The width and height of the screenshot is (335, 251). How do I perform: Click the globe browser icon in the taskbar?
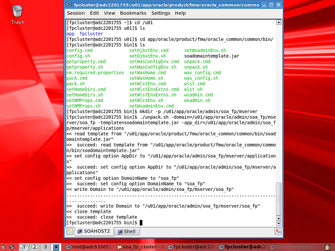(12, 247)
